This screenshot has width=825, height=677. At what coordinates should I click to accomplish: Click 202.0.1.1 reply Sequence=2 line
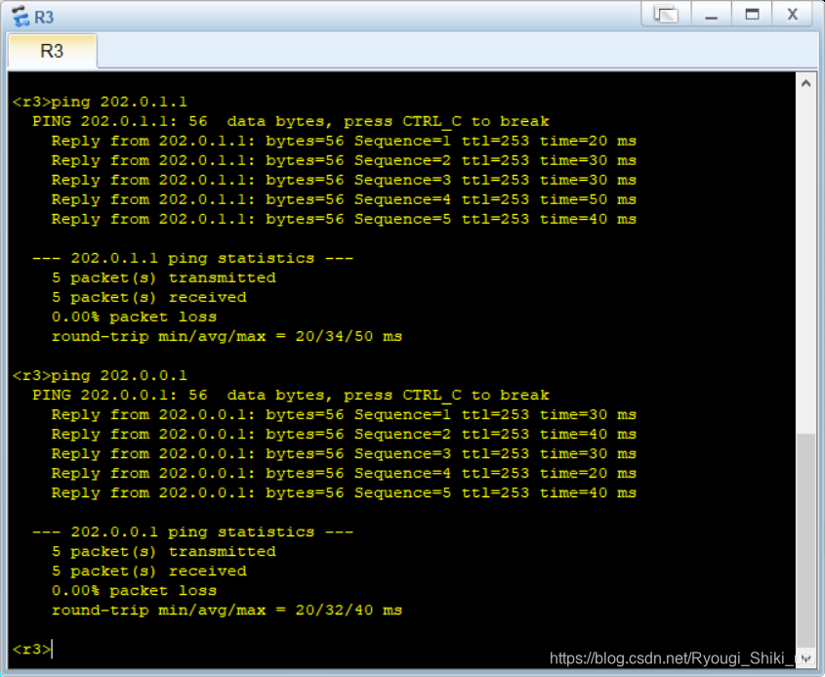(x=344, y=160)
